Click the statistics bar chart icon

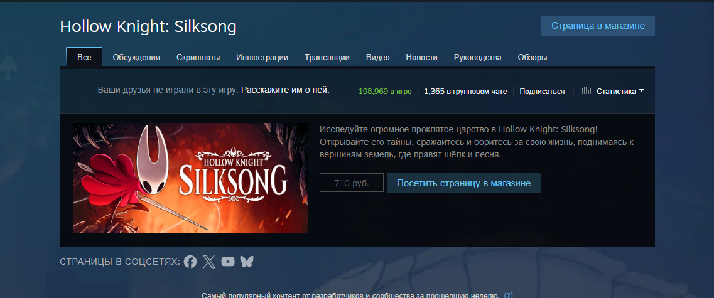click(587, 91)
